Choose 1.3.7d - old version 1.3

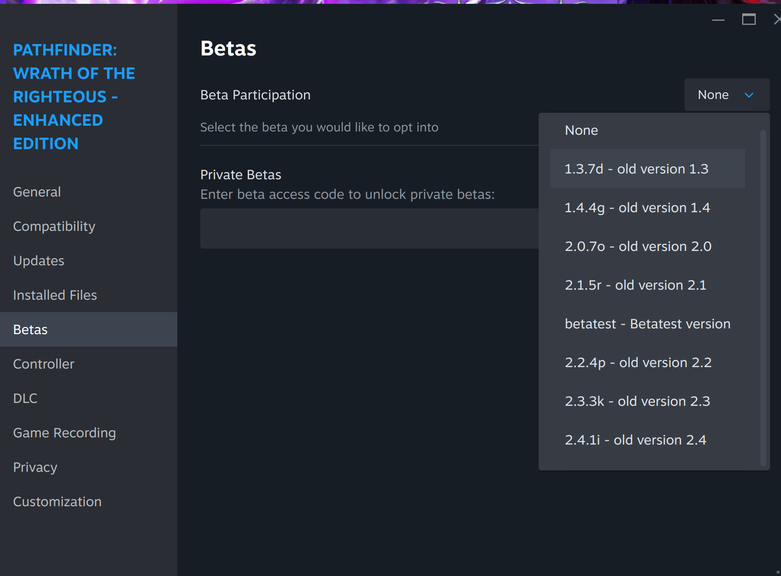click(x=648, y=169)
